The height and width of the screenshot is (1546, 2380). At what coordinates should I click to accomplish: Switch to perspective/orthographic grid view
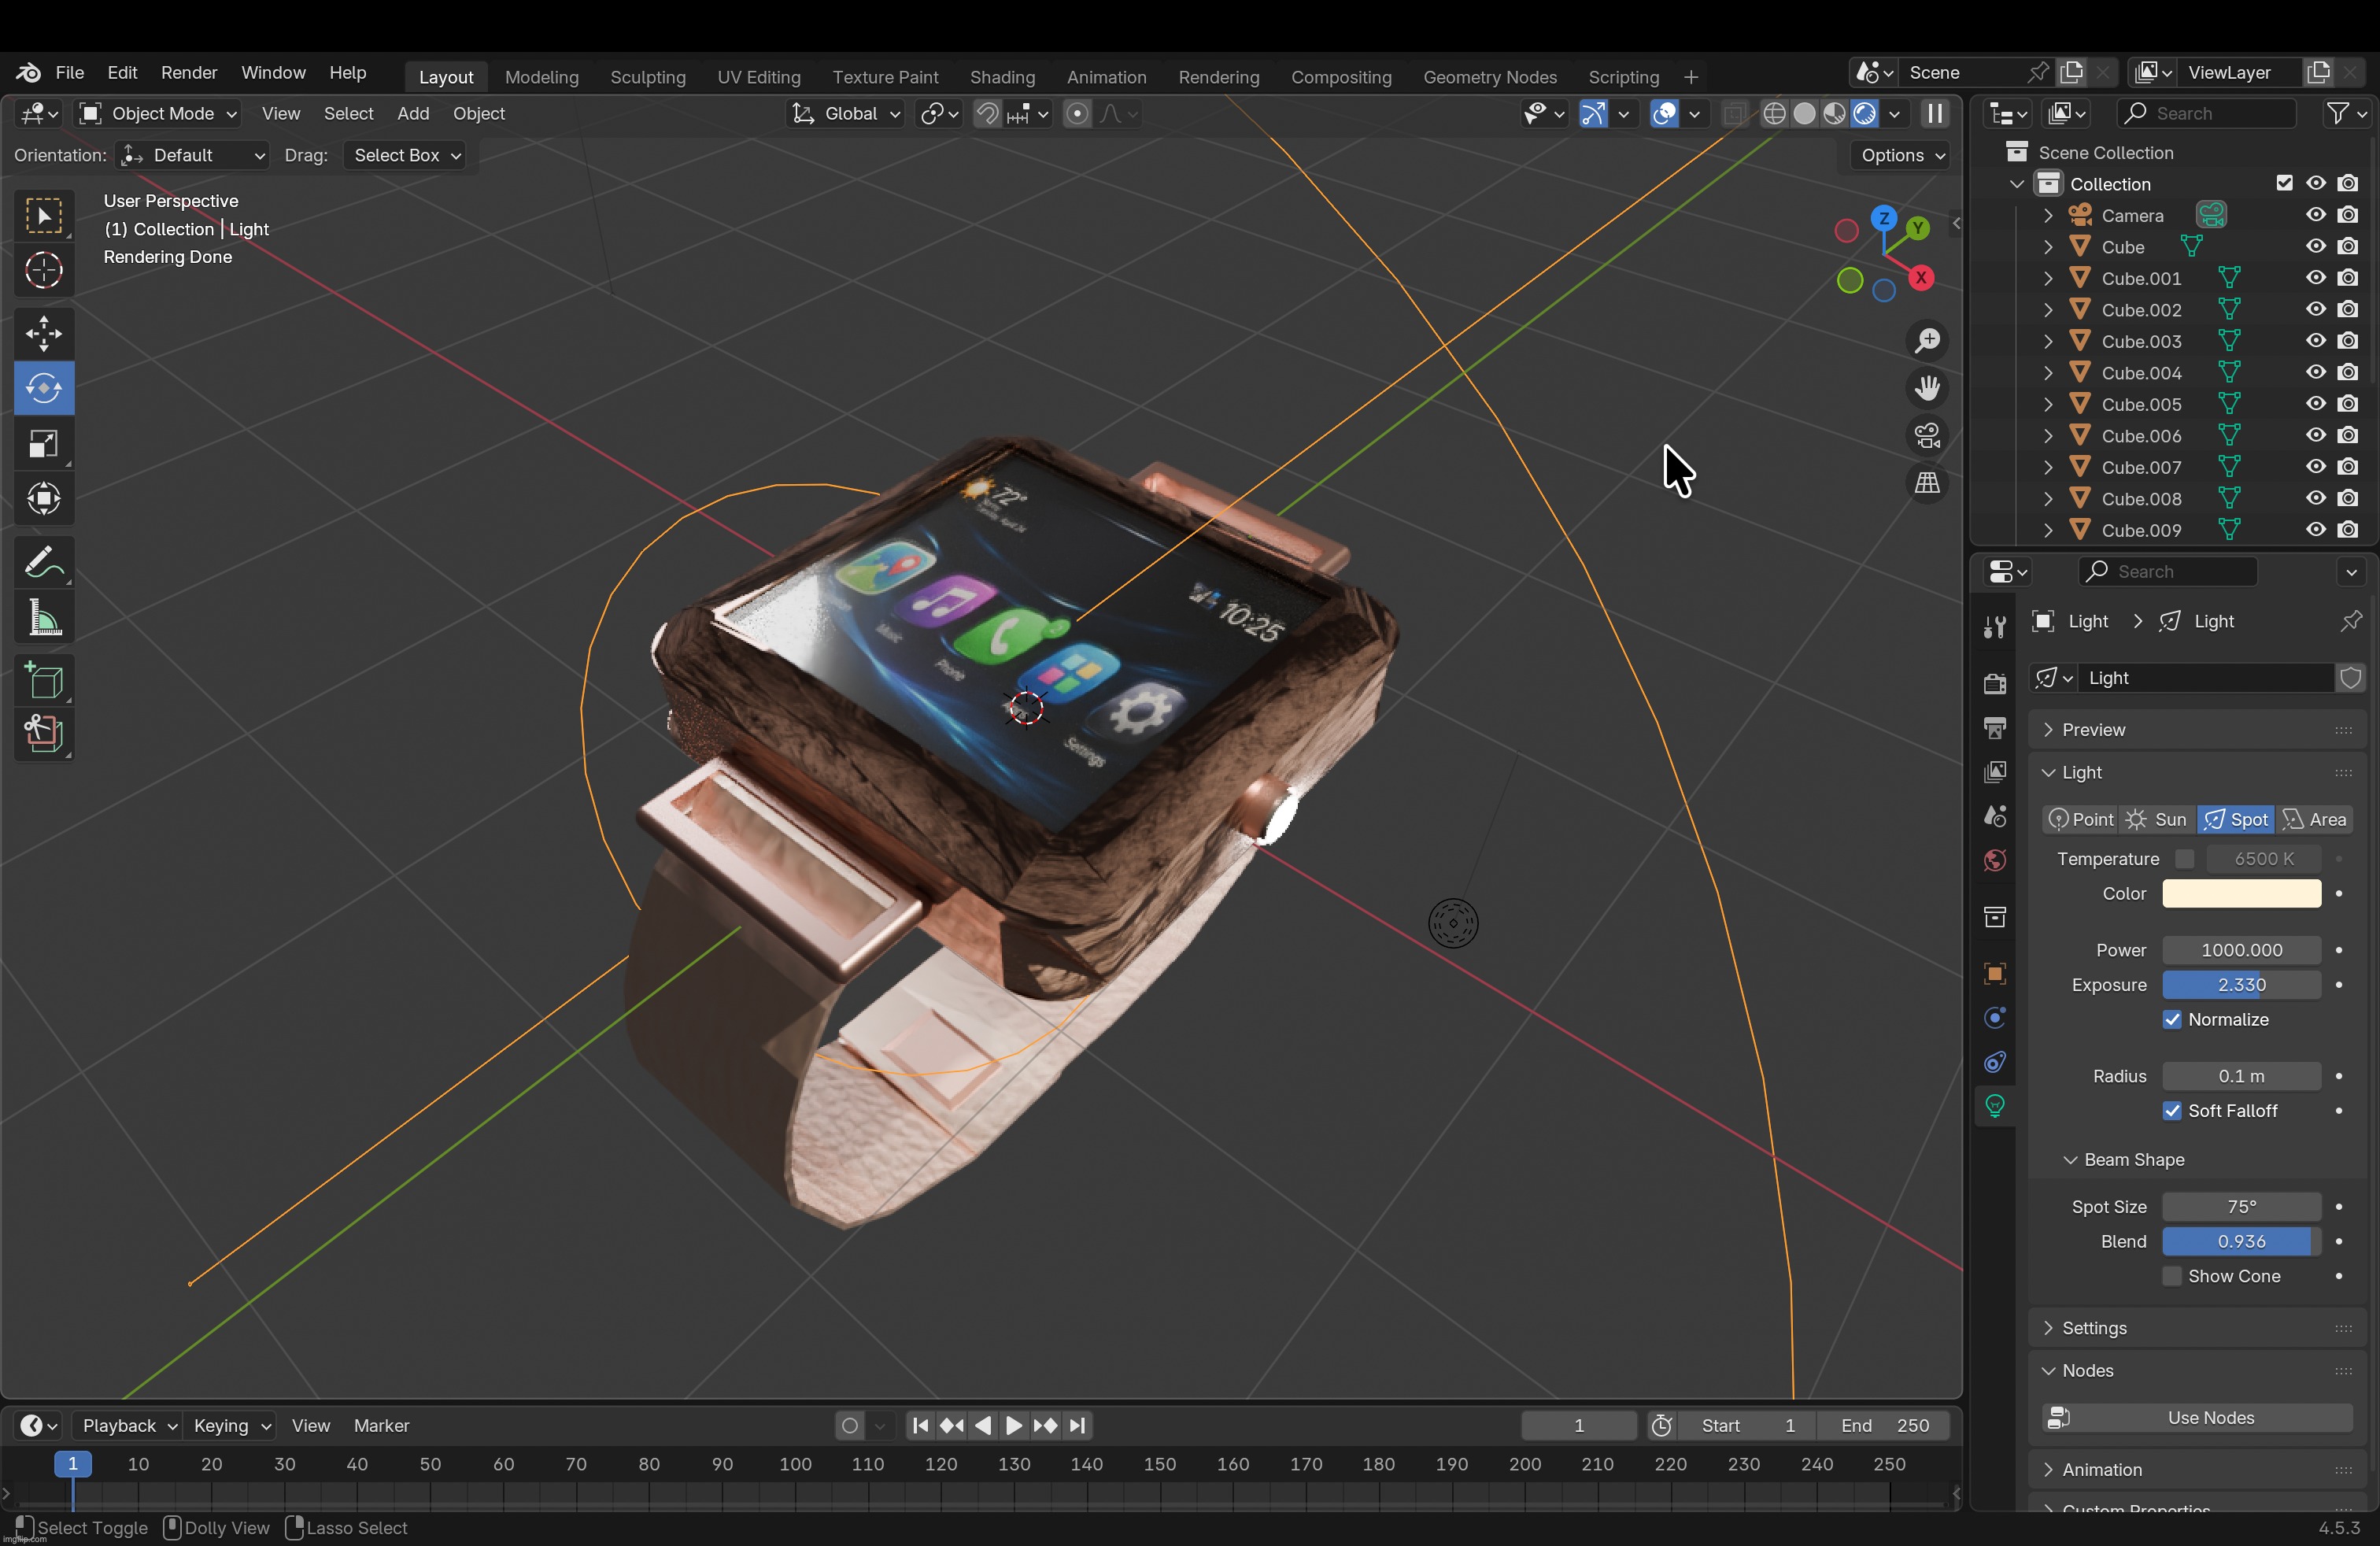(1927, 484)
